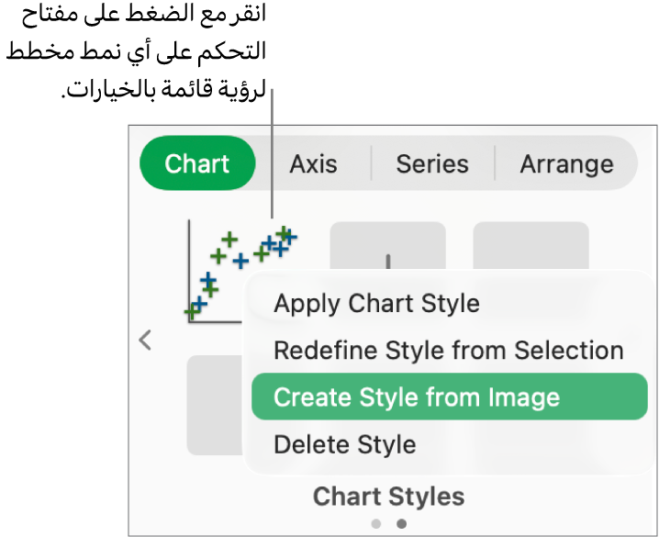Go to the Arrange tab

pyautogui.click(x=566, y=163)
